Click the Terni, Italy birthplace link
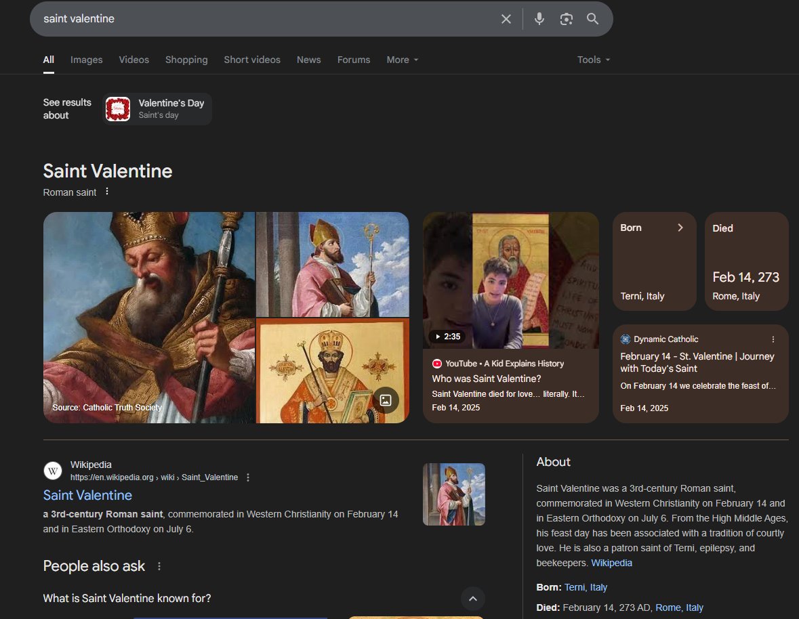This screenshot has width=799, height=619. point(586,587)
